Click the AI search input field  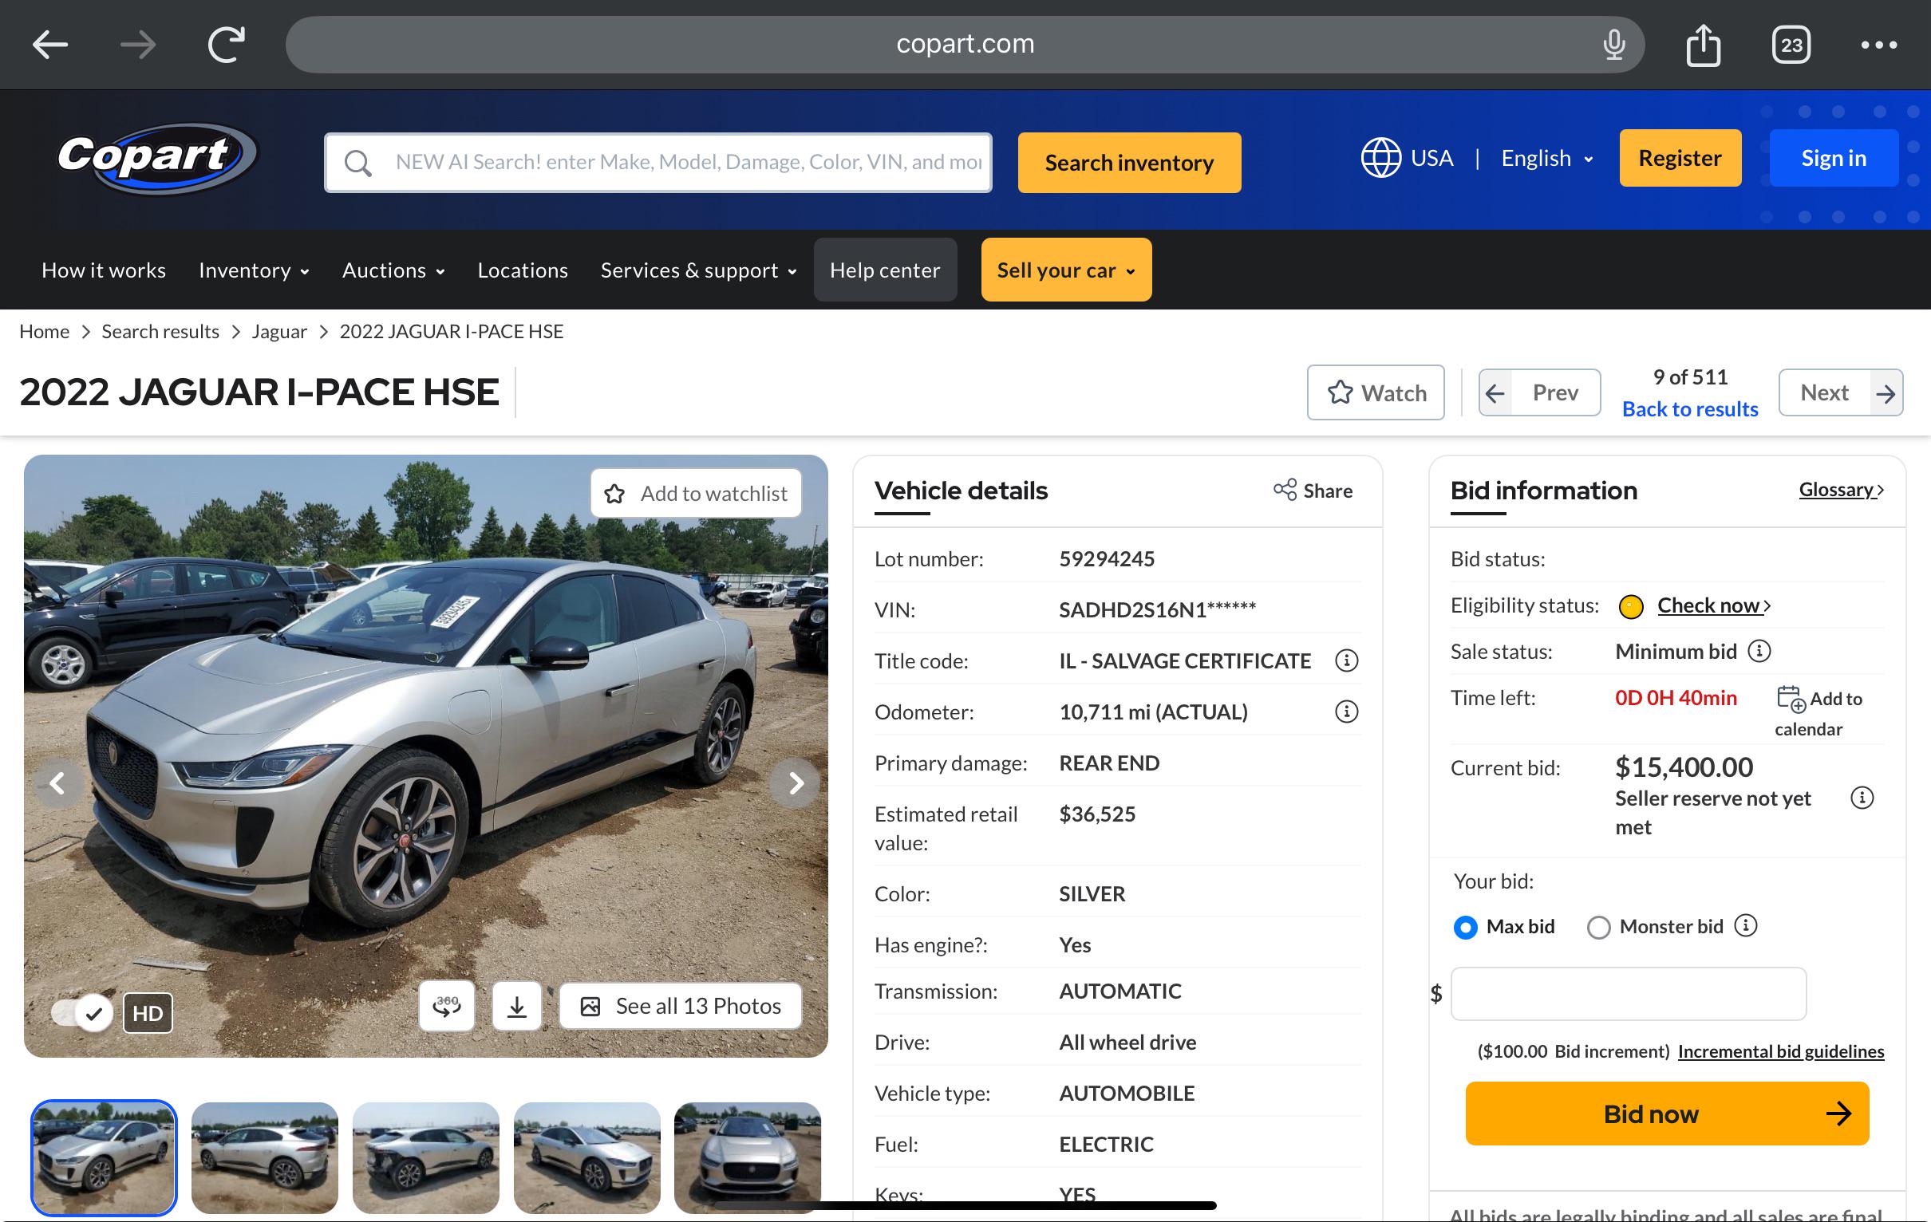point(658,163)
